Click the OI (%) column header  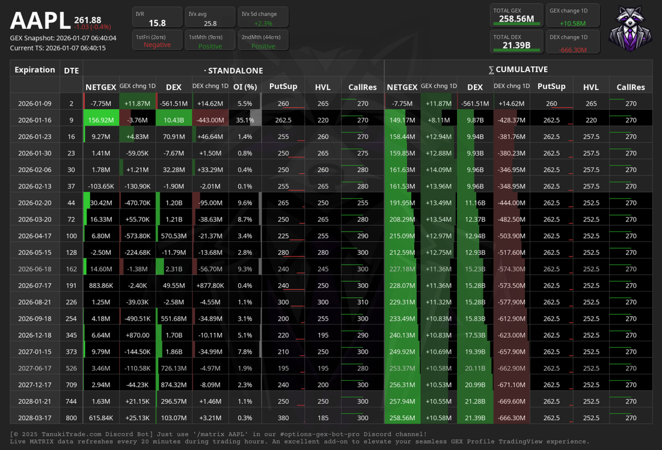click(245, 87)
